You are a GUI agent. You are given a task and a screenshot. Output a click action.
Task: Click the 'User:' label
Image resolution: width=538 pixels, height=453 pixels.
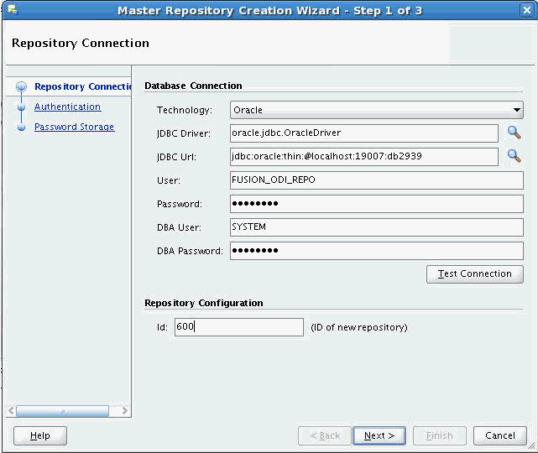tap(169, 180)
